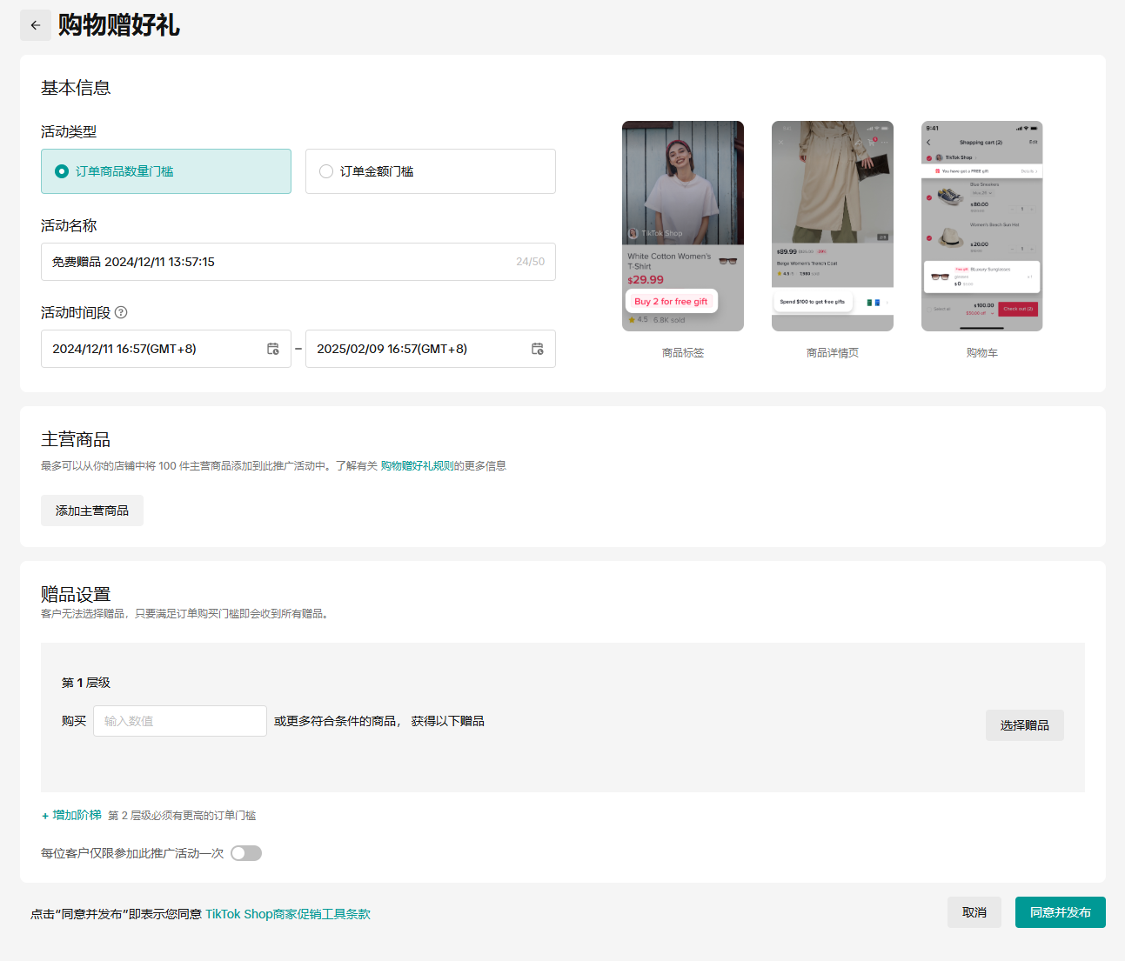Open end date calendar icon
Screen dimensions: 1125x961
(x=538, y=349)
